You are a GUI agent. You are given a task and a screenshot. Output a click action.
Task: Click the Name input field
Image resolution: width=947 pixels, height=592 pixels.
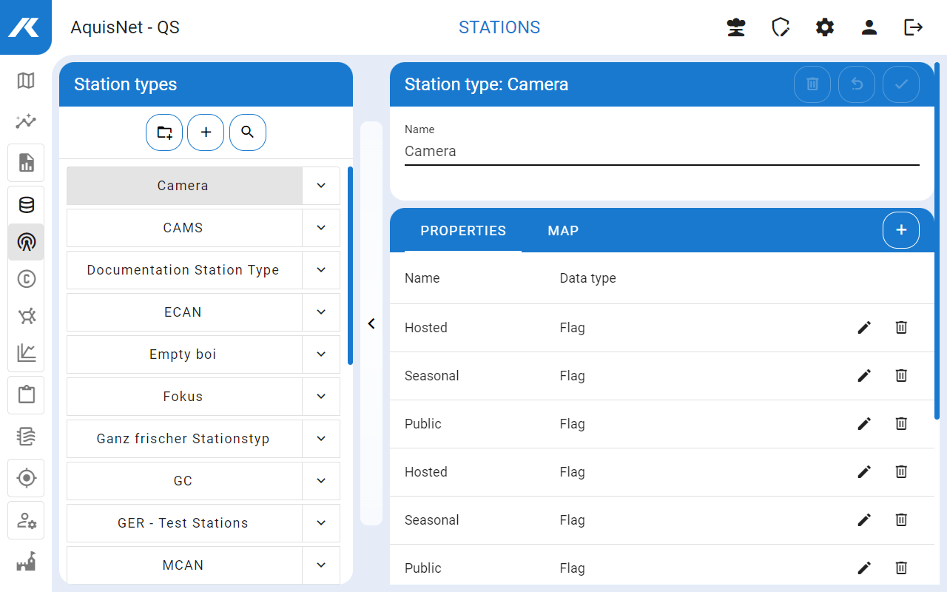(x=661, y=151)
